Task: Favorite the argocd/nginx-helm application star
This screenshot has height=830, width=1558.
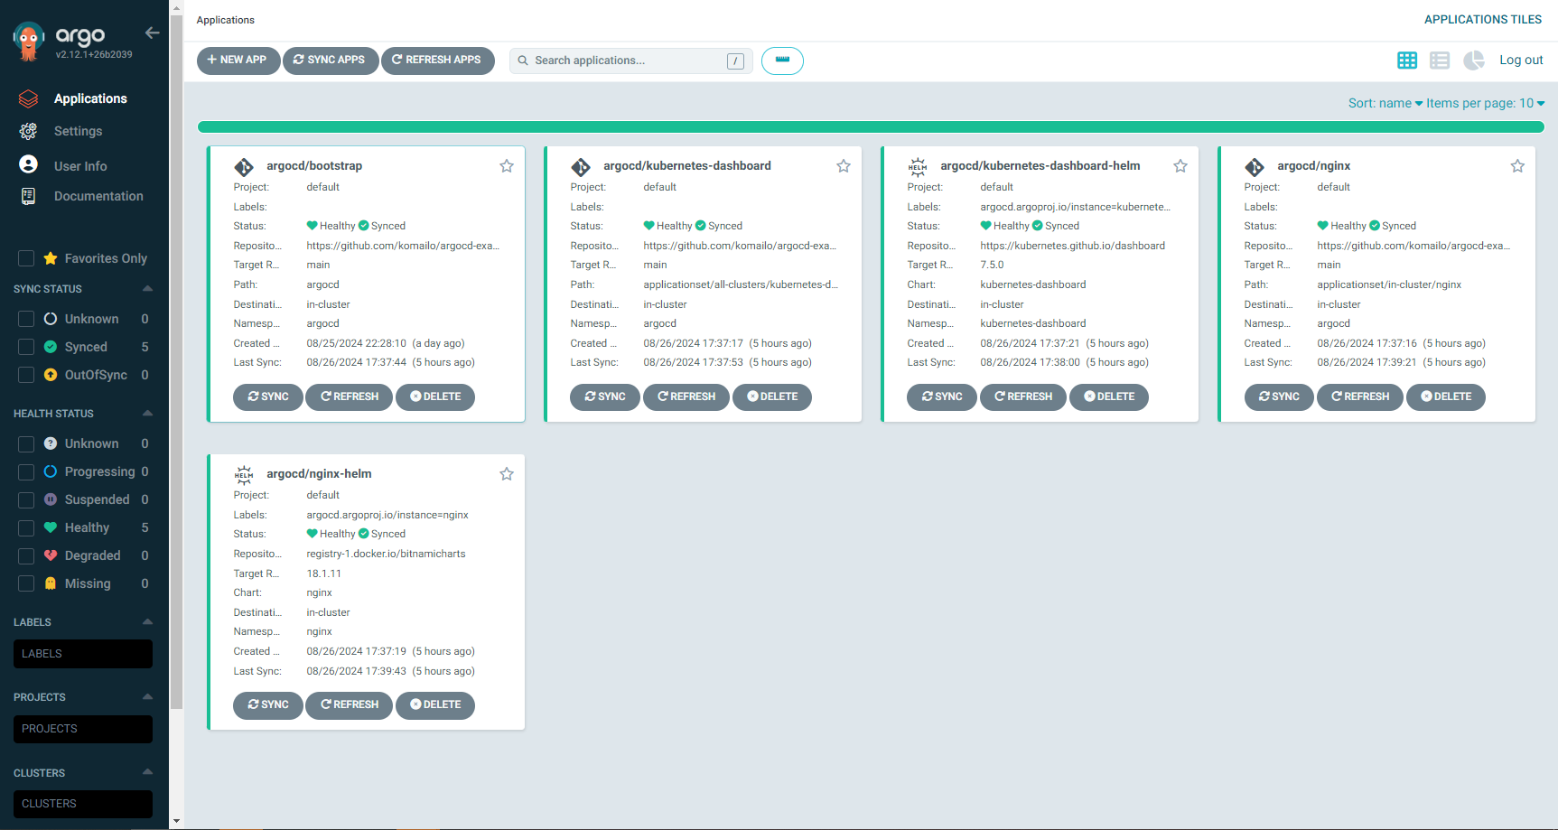Action: [507, 474]
